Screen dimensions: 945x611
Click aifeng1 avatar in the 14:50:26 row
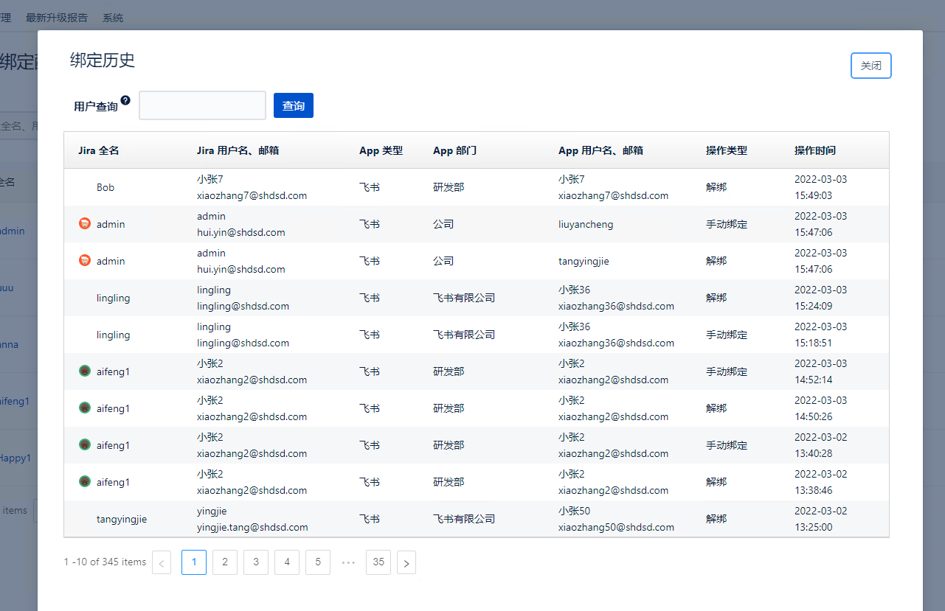[85, 408]
